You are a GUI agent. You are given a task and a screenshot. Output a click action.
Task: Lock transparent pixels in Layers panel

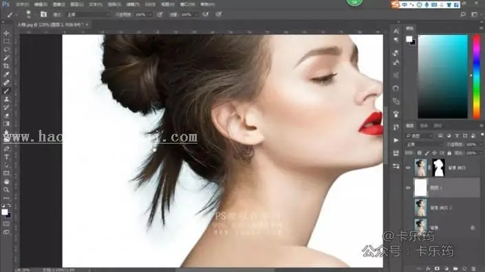click(x=420, y=152)
